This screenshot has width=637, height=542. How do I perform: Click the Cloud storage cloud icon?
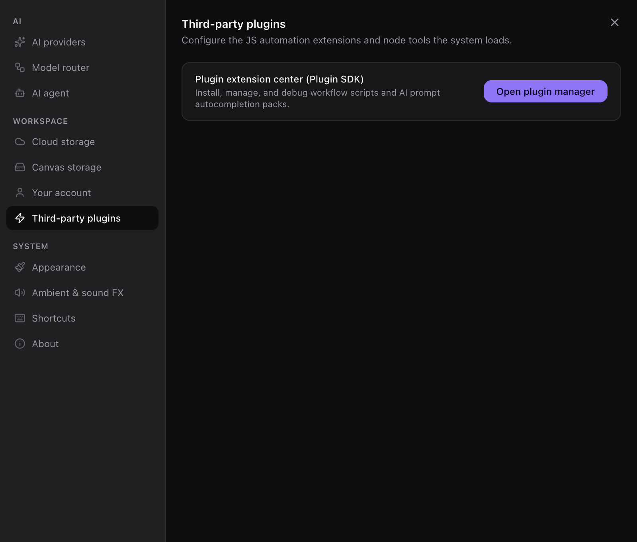[x=20, y=141]
